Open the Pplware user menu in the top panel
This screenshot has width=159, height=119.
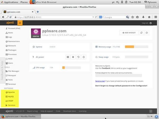tap(150, 2)
